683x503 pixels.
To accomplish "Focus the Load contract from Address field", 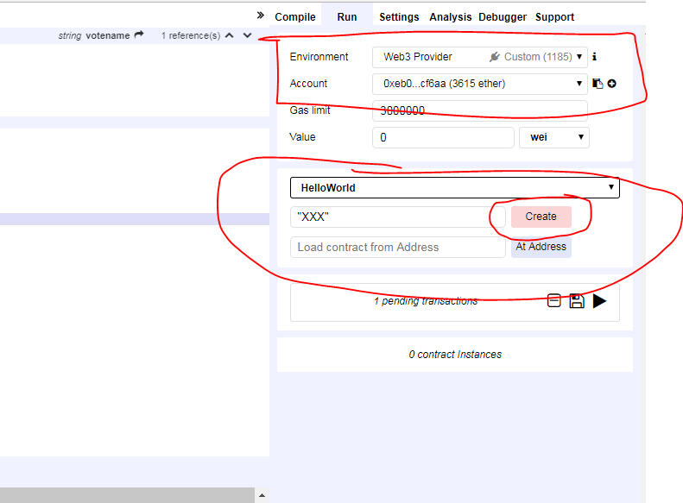I will (x=398, y=247).
